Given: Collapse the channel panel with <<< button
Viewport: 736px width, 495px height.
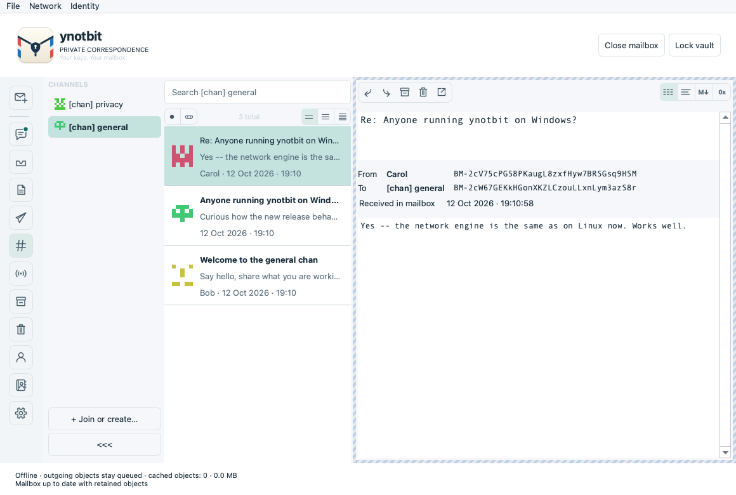Looking at the screenshot, I should coord(105,444).
